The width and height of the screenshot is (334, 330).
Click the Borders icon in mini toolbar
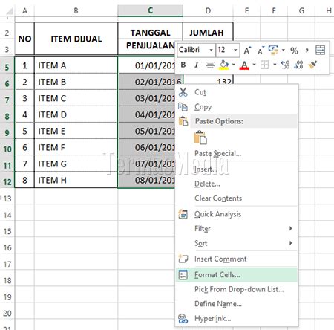264,65
